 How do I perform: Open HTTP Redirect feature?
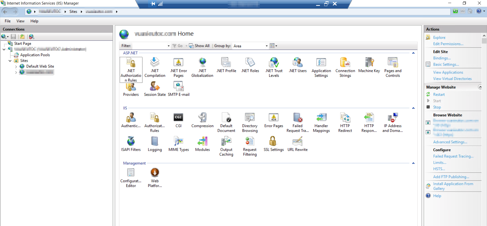(x=345, y=123)
